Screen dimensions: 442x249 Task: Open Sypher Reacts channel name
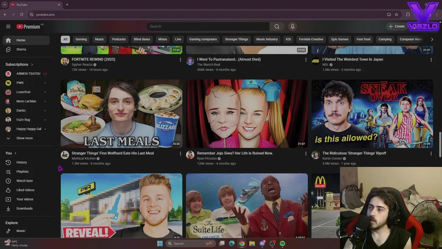[82, 65]
